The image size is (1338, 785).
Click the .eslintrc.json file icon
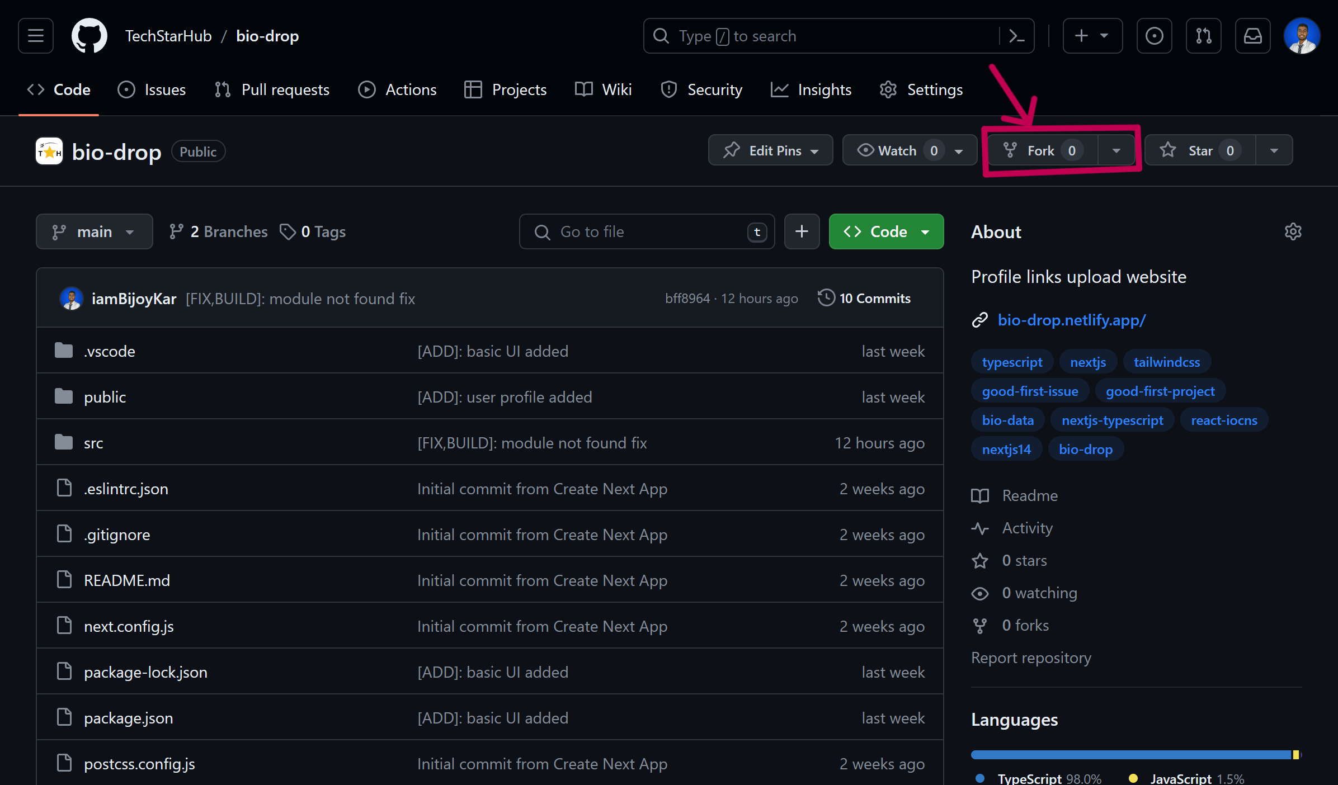click(64, 488)
